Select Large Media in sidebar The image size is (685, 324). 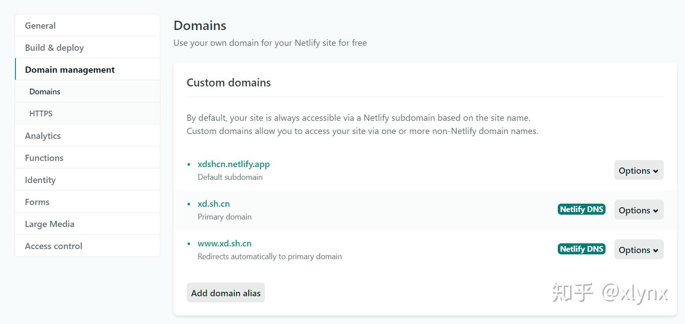pyautogui.click(x=49, y=224)
